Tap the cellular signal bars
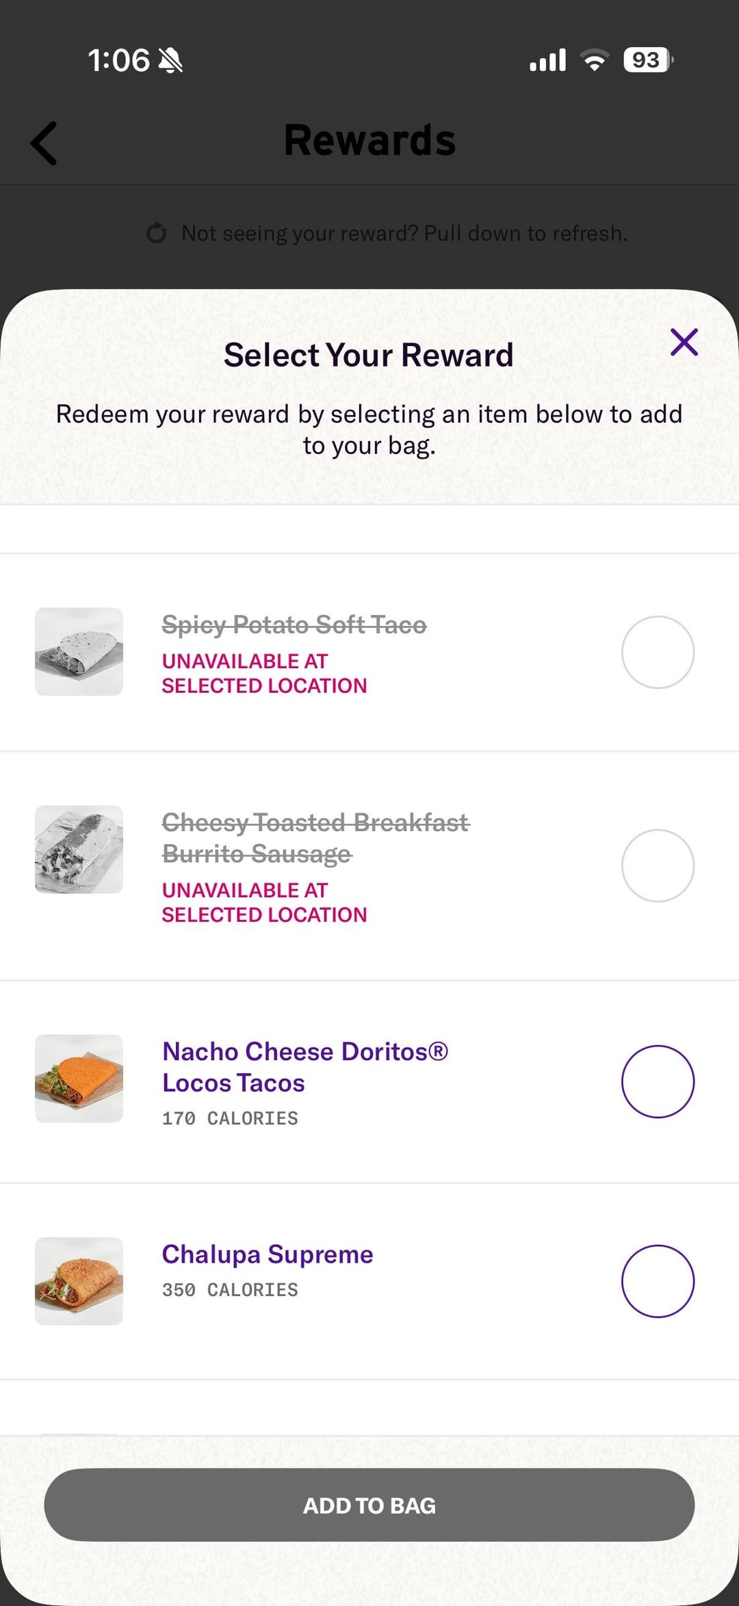The image size is (739, 1606). [547, 60]
